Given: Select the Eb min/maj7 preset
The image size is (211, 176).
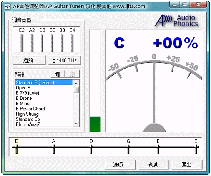Looking at the screenshot, I should (x=44, y=124).
